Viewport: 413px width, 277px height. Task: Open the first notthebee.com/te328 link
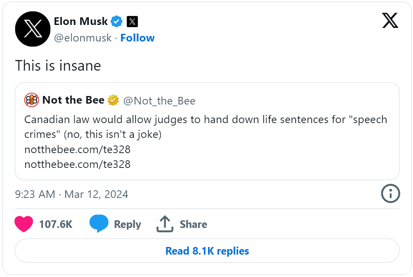pos(77,149)
